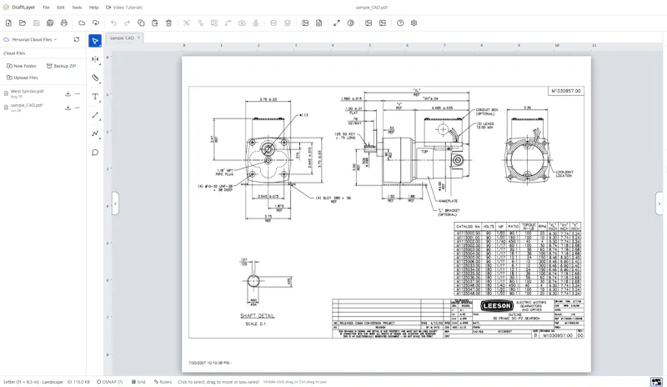
Task: Open more options for sample_CAD.pdf
Action: (78, 108)
